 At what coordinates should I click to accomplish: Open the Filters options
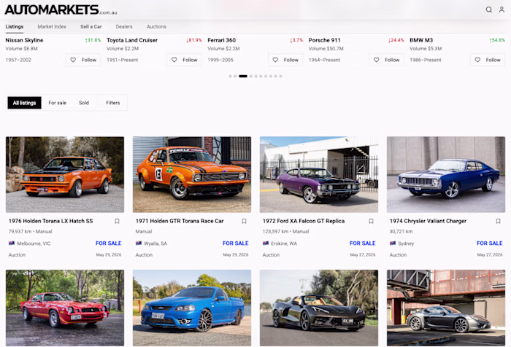click(x=113, y=103)
